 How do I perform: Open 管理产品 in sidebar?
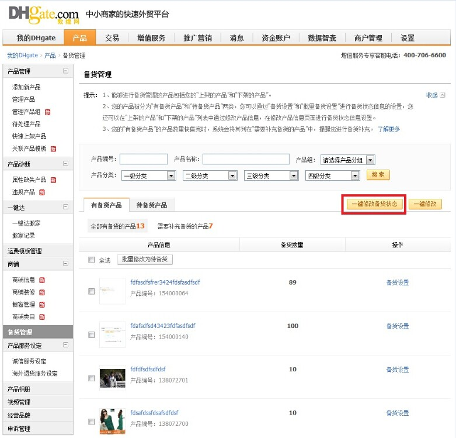[23, 99]
